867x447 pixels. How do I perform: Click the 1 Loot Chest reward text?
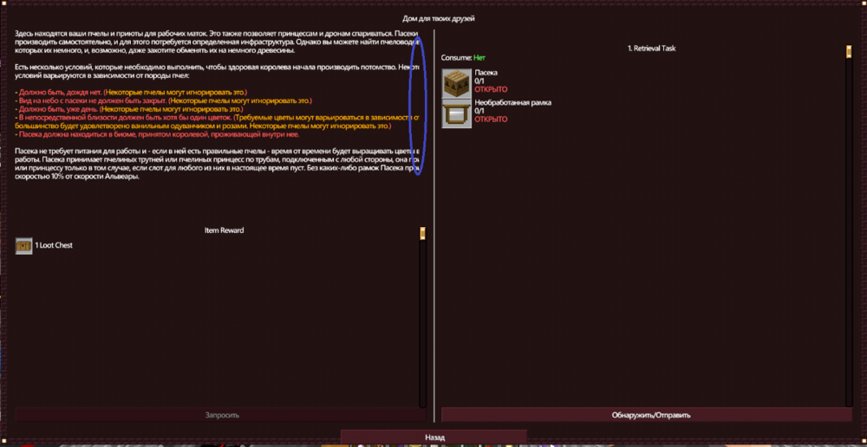coord(54,246)
